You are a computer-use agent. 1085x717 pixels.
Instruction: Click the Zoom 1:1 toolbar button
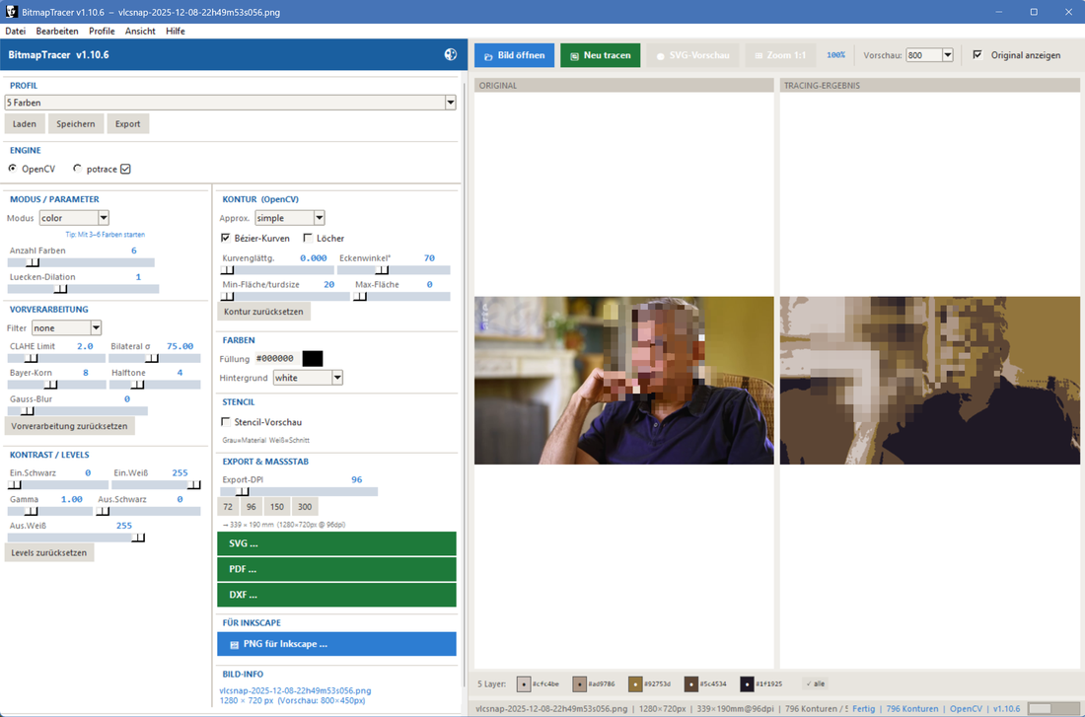780,55
